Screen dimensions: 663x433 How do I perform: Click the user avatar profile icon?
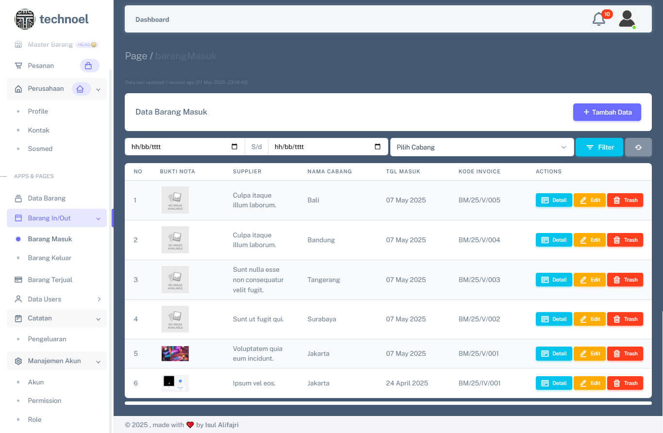tap(627, 19)
